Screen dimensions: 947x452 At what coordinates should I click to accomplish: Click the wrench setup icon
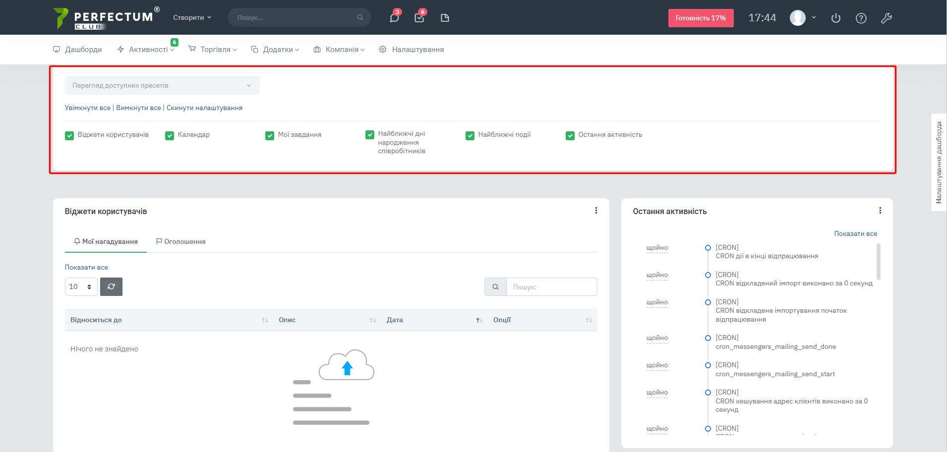887,18
